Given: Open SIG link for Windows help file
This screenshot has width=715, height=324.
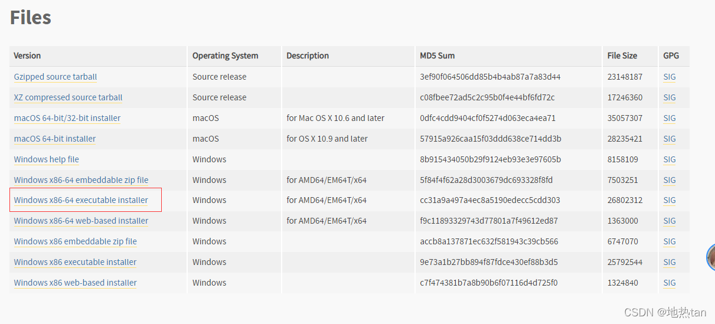Looking at the screenshot, I should pos(670,159).
